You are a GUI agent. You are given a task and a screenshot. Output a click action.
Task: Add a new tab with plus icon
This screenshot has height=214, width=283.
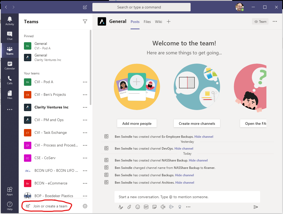[x=168, y=22]
